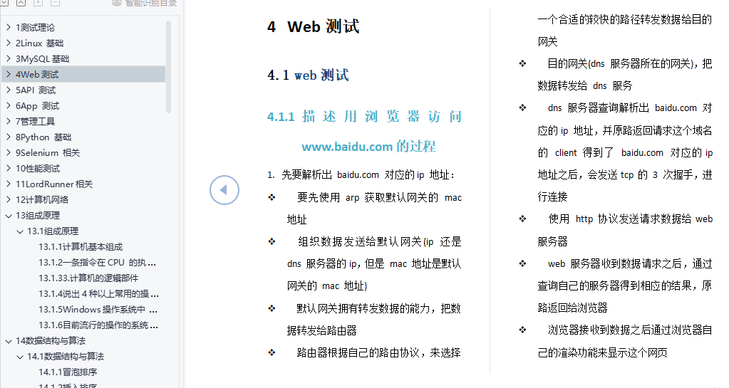
Task: Open outline entry 5API 测试
Action: pos(36,90)
